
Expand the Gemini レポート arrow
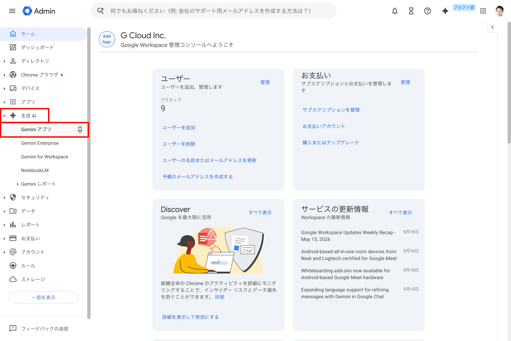click(18, 184)
